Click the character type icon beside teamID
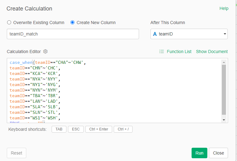This screenshot has width=237, height=161. tap(155, 34)
